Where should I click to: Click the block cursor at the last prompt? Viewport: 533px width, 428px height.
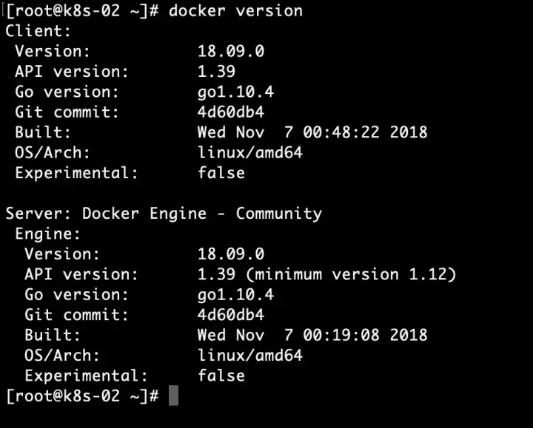173,395
